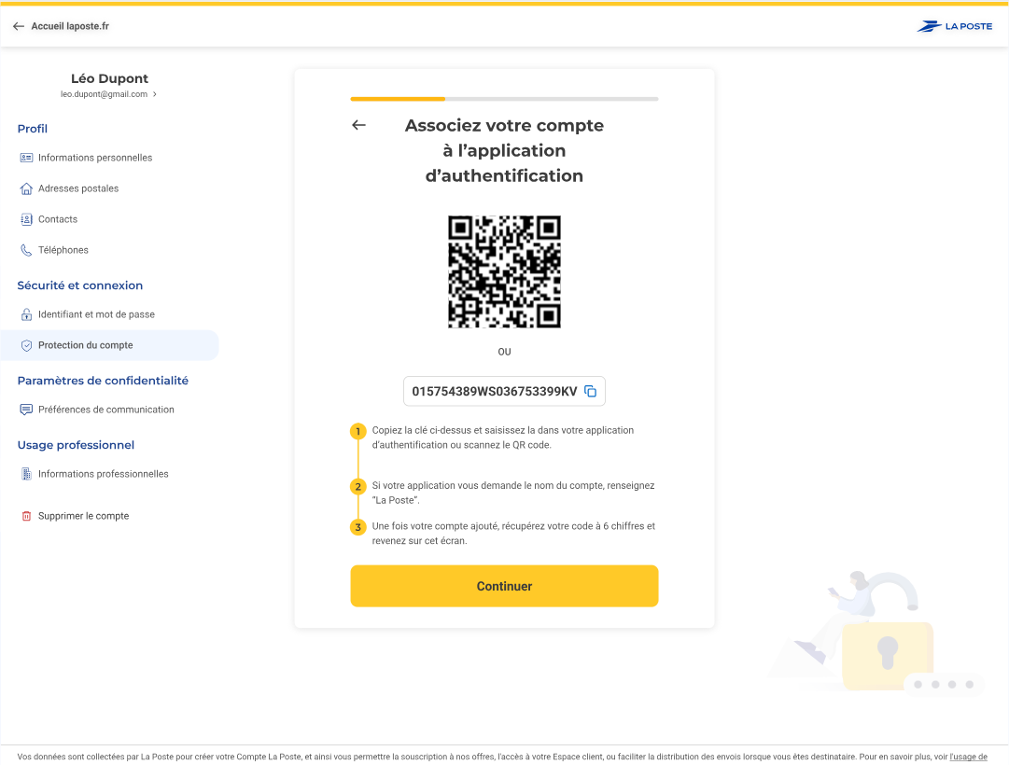The height and width of the screenshot is (765, 1009).
Task: Go to Informations professionnelles section
Action: pyautogui.click(x=103, y=474)
